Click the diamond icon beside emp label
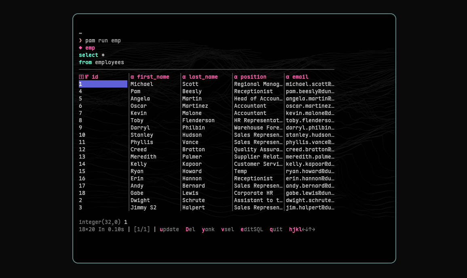This screenshot has width=467, height=278. click(80, 48)
